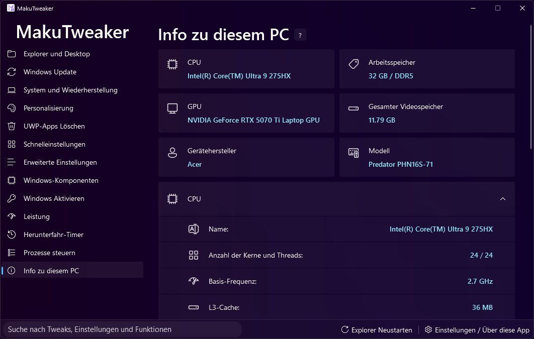Click the help question mark button
This screenshot has width=534, height=339.
click(300, 35)
